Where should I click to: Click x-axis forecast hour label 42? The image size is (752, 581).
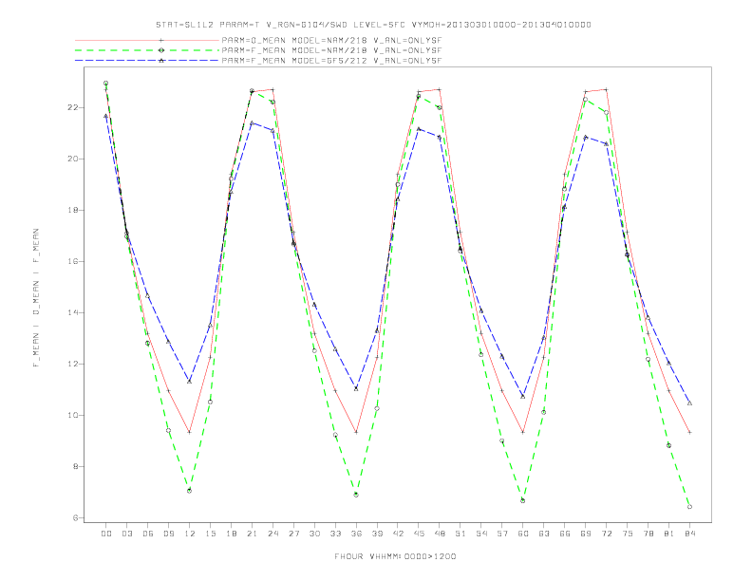[x=398, y=534]
